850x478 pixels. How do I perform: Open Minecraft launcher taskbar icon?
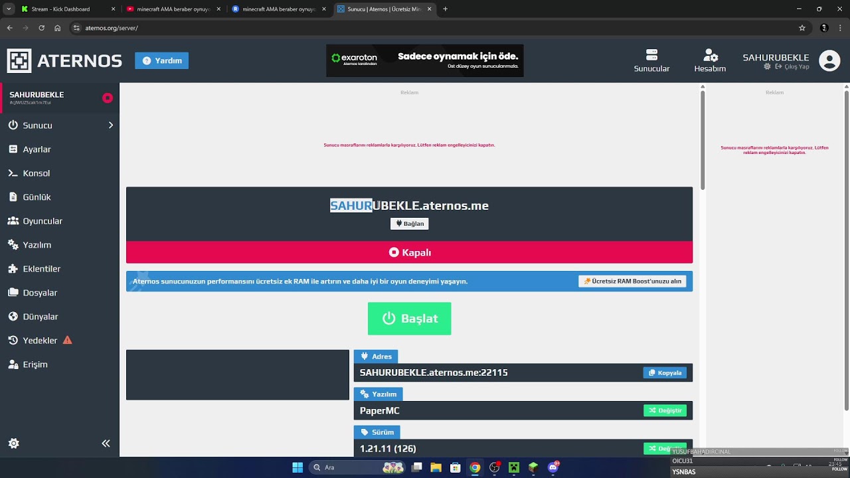point(514,467)
